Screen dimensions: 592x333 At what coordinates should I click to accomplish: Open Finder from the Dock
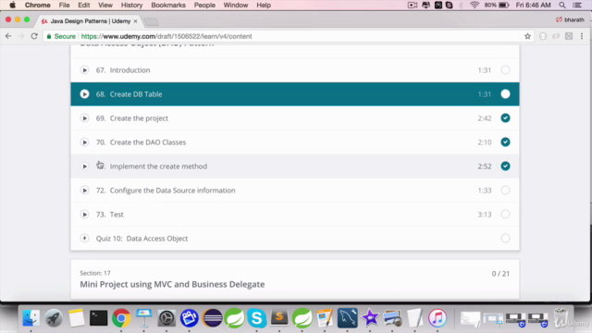coord(31,318)
